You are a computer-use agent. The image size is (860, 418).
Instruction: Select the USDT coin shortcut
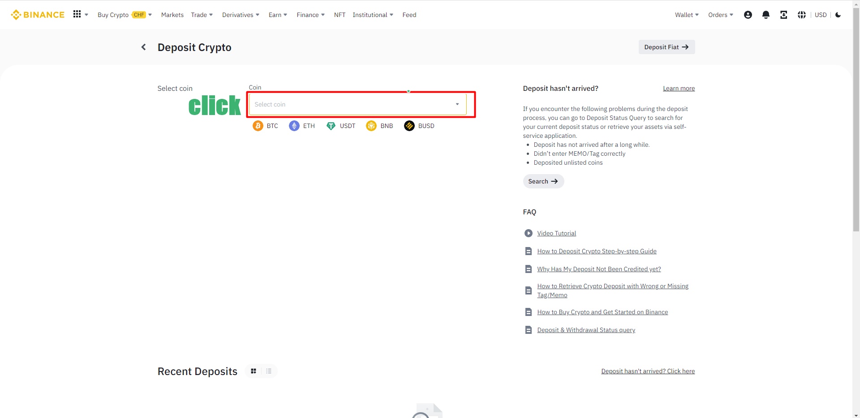click(x=341, y=126)
